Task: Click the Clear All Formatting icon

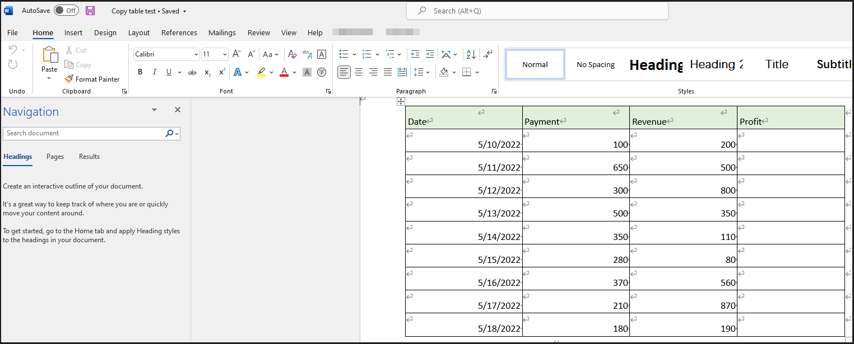Action: (x=292, y=54)
